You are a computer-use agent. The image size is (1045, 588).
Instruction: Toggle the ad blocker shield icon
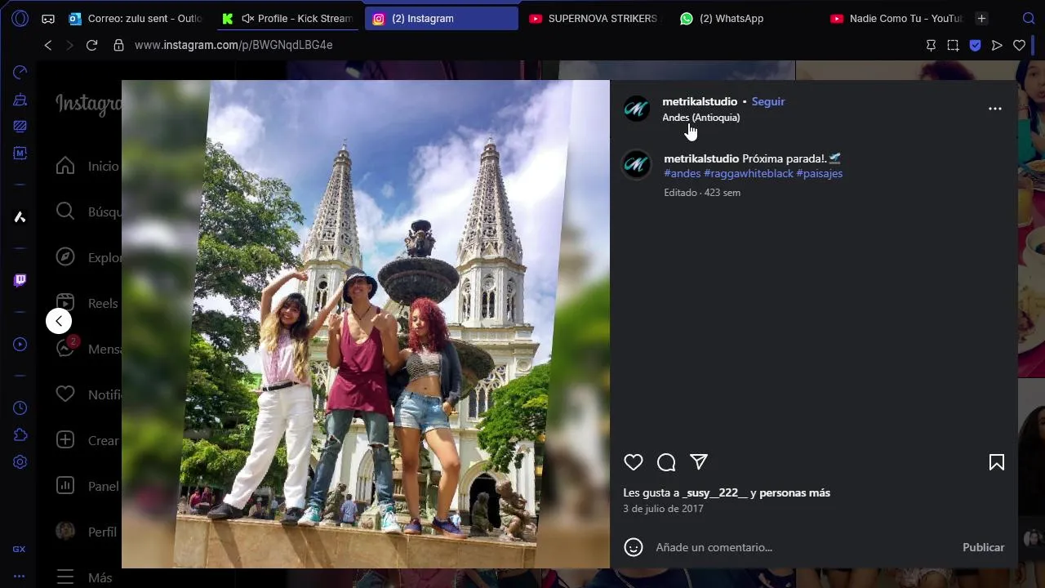click(x=975, y=46)
